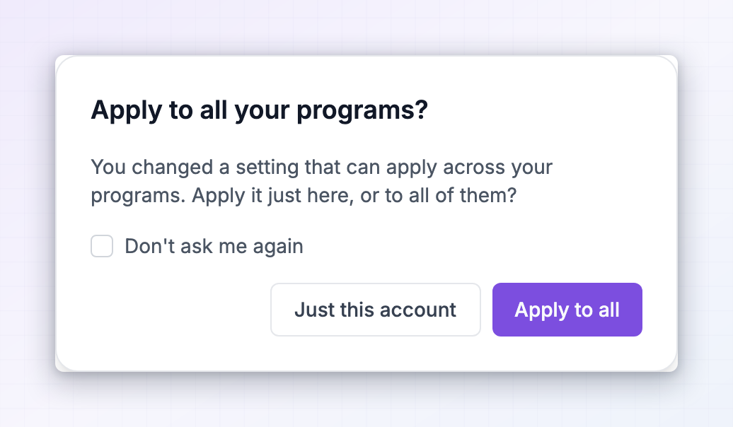This screenshot has width=733, height=427.
Task: Apply setting only here via the white outlined button
Action: pos(376,309)
